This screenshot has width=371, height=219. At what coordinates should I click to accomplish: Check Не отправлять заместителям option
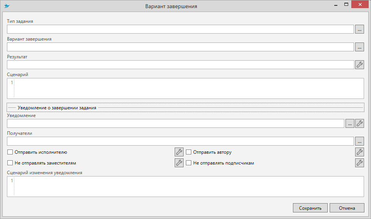[10, 163]
